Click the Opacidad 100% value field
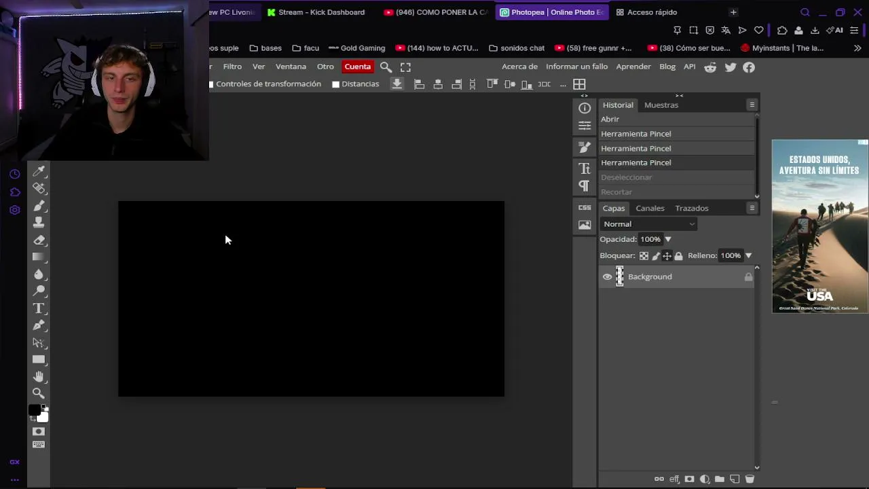This screenshot has height=489, width=869. coord(650,239)
